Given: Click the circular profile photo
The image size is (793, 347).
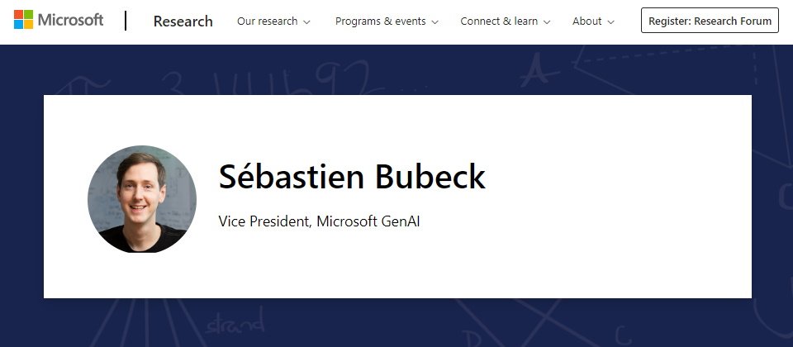Looking at the screenshot, I should click(142, 199).
